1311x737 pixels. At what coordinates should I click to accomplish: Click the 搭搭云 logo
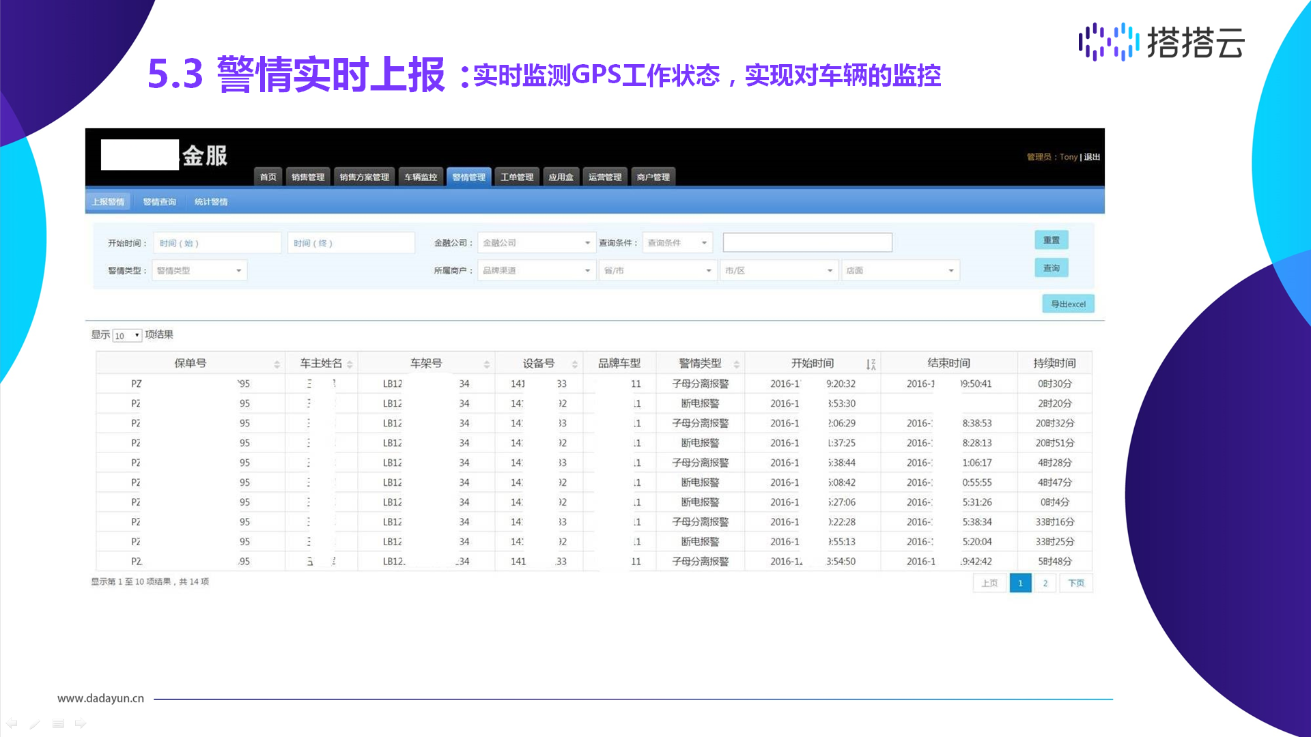click(1161, 42)
